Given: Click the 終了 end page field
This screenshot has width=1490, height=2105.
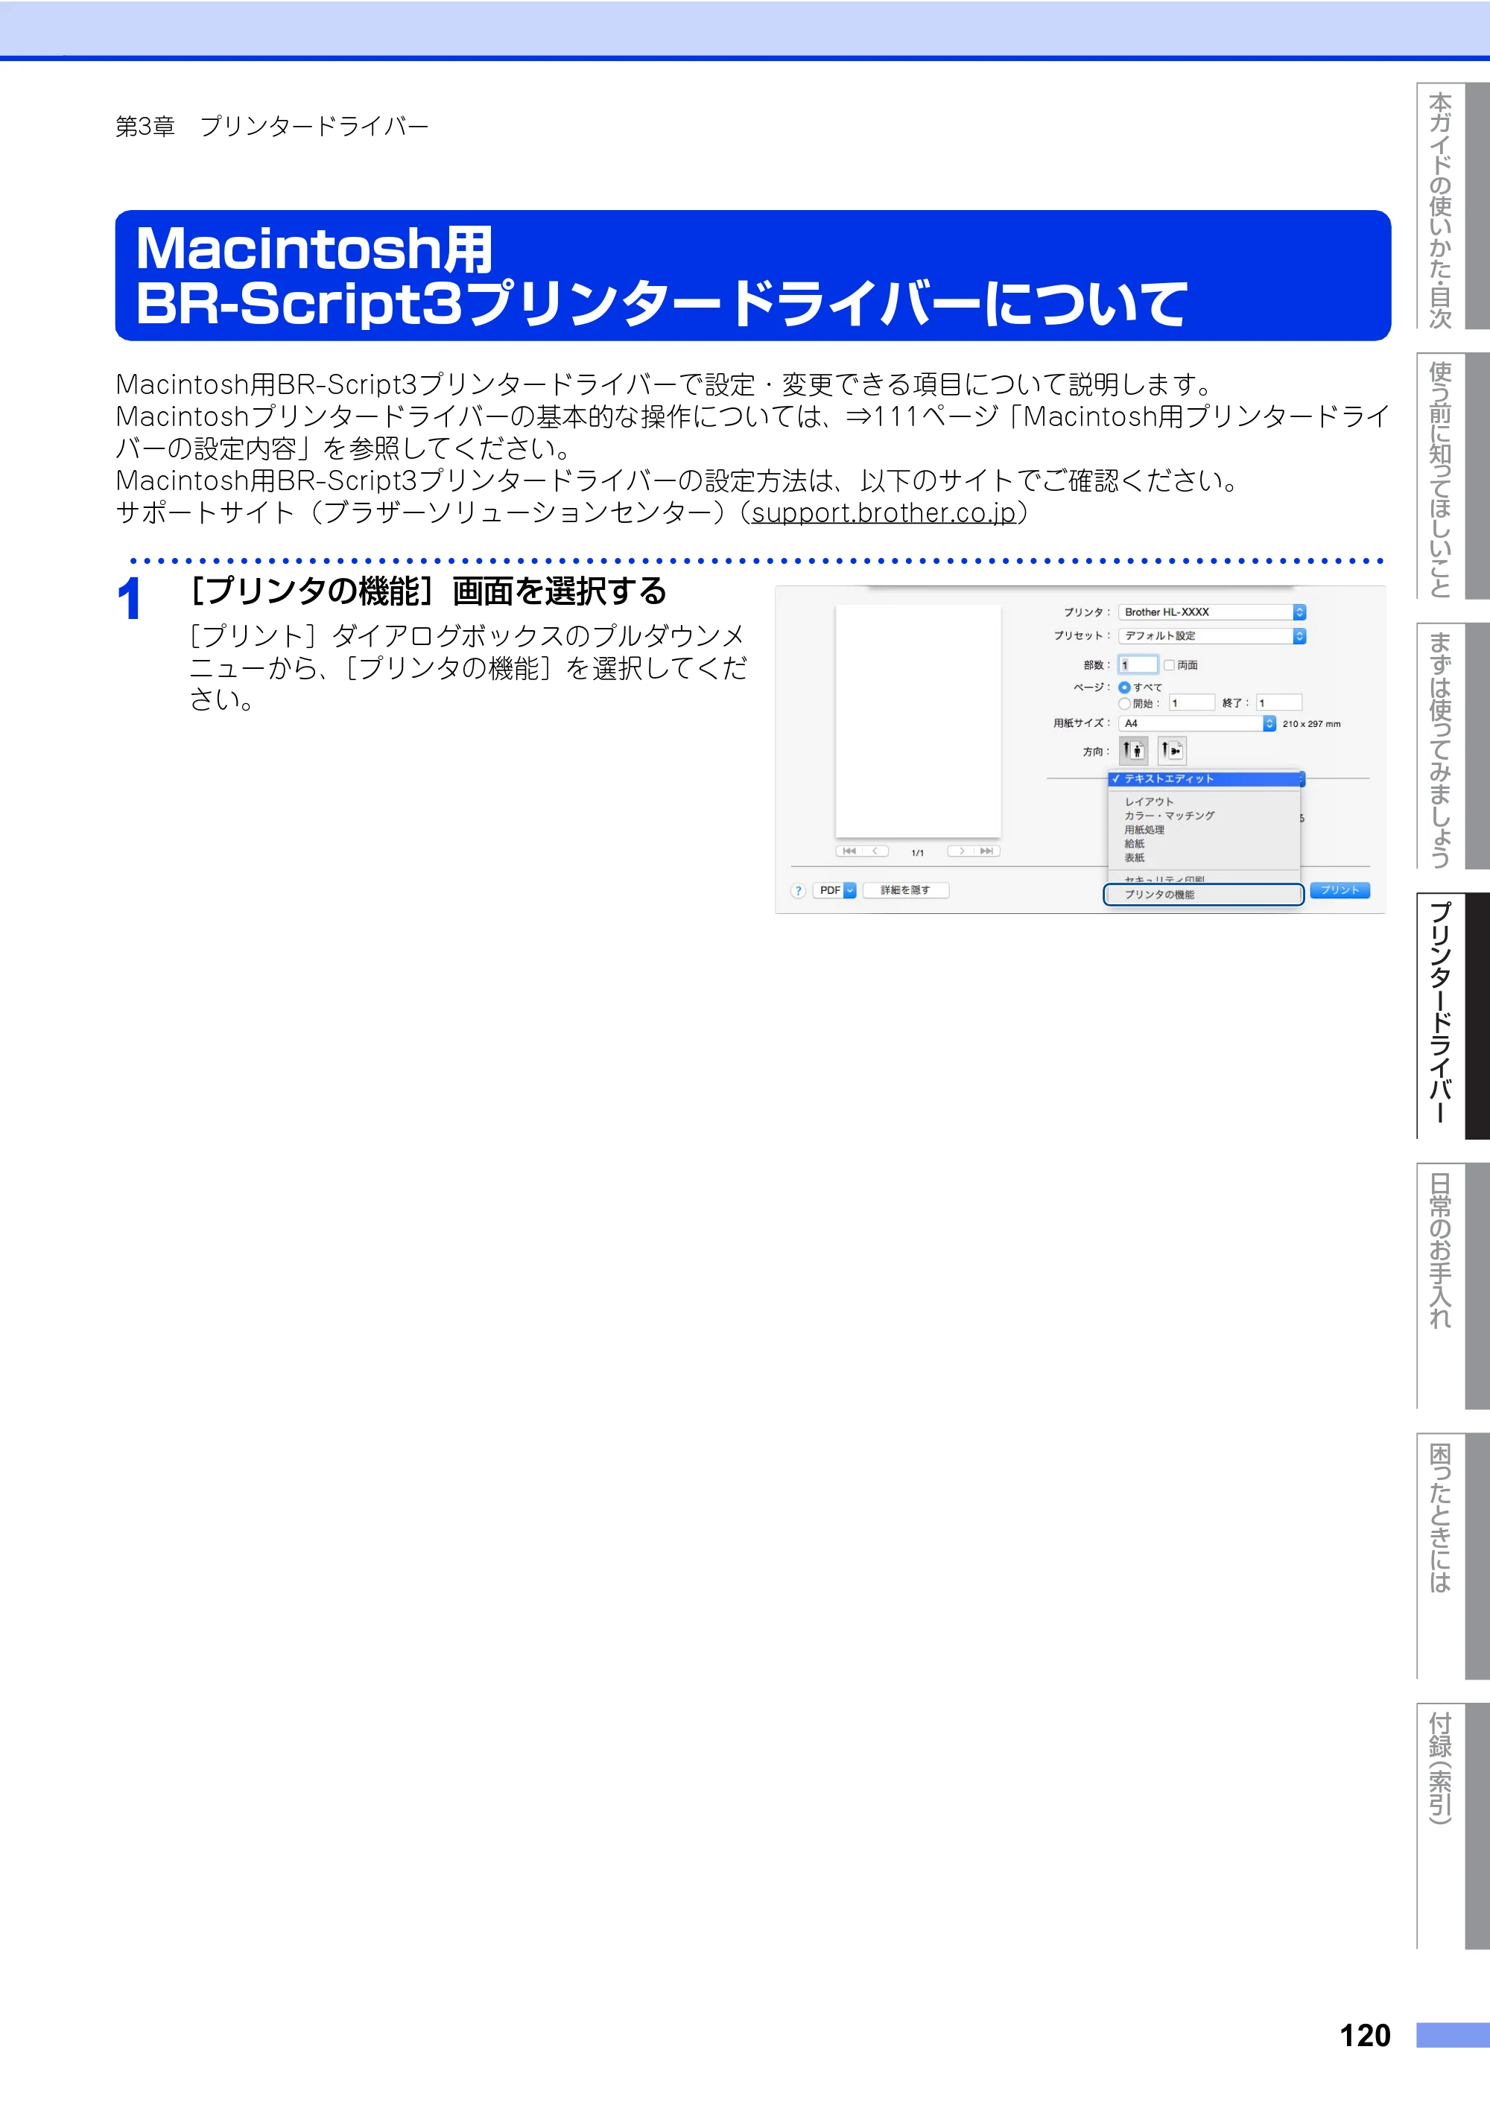Looking at the screenshot, I should (1279, 703).
